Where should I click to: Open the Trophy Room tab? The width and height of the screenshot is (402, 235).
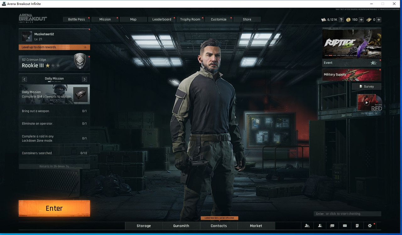(x=190, y=19)
